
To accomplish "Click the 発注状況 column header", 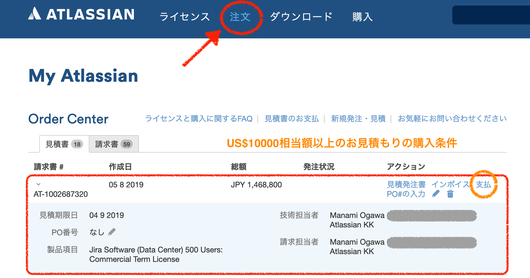I will [319, 167].
